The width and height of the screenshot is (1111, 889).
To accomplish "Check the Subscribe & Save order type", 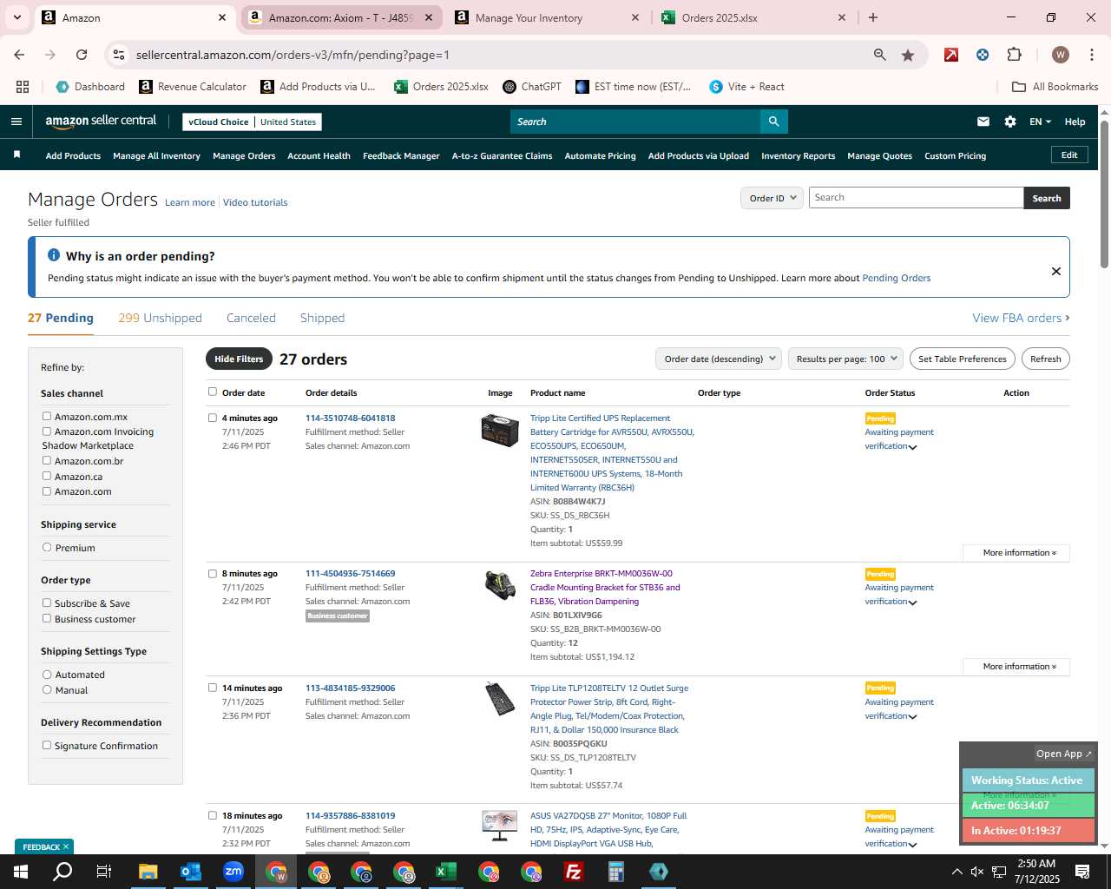I will [47, 603].
